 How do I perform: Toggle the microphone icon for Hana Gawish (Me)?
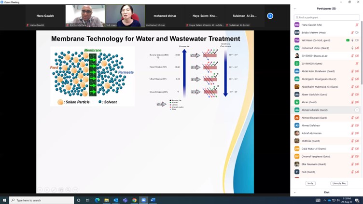point(357,25)
